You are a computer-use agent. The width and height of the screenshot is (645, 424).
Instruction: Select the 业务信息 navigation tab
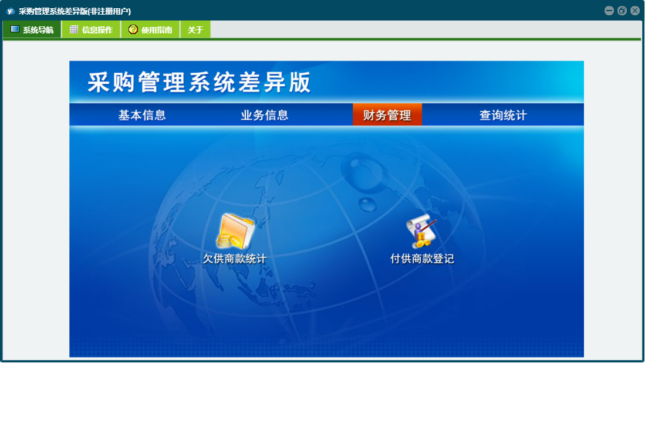pos(265,115)
